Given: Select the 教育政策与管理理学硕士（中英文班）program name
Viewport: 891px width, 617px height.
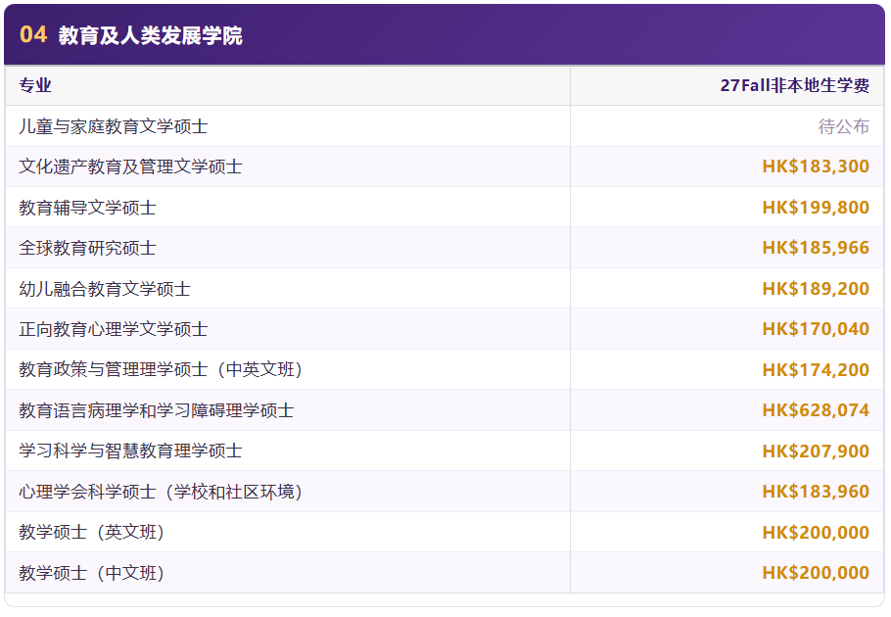Looking at the screenshot, I should [161, 369].
